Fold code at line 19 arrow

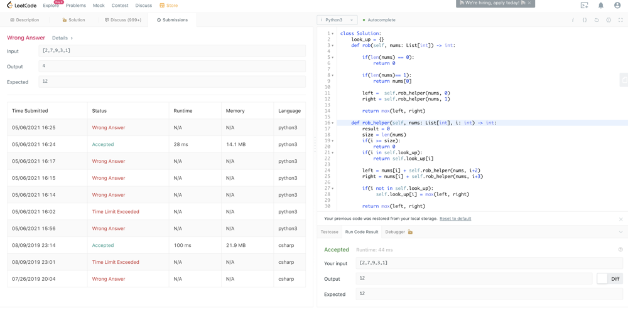point(333,140)
